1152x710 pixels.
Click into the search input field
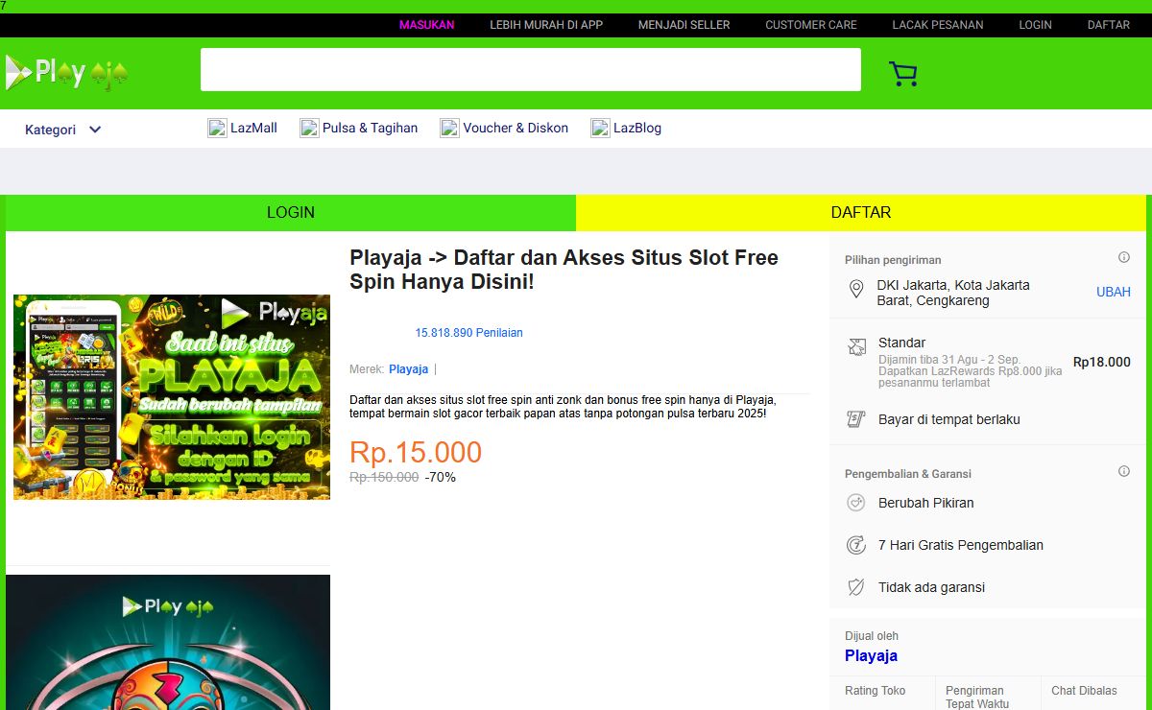tap(531, 70)
